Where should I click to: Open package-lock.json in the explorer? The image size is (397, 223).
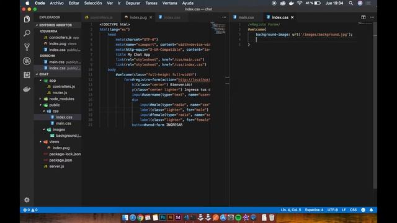[x=65, y=154]
